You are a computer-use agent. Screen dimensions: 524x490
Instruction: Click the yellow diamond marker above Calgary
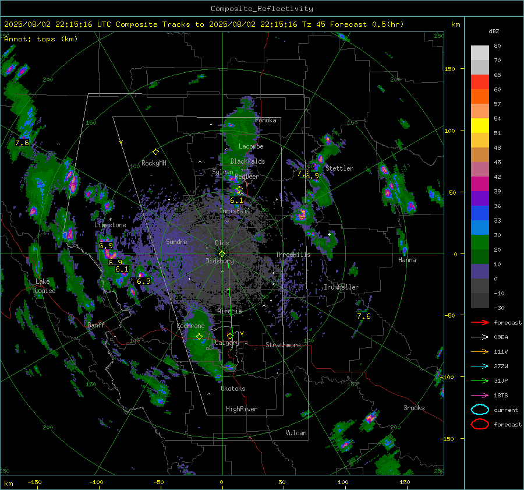tap(230, 336)
